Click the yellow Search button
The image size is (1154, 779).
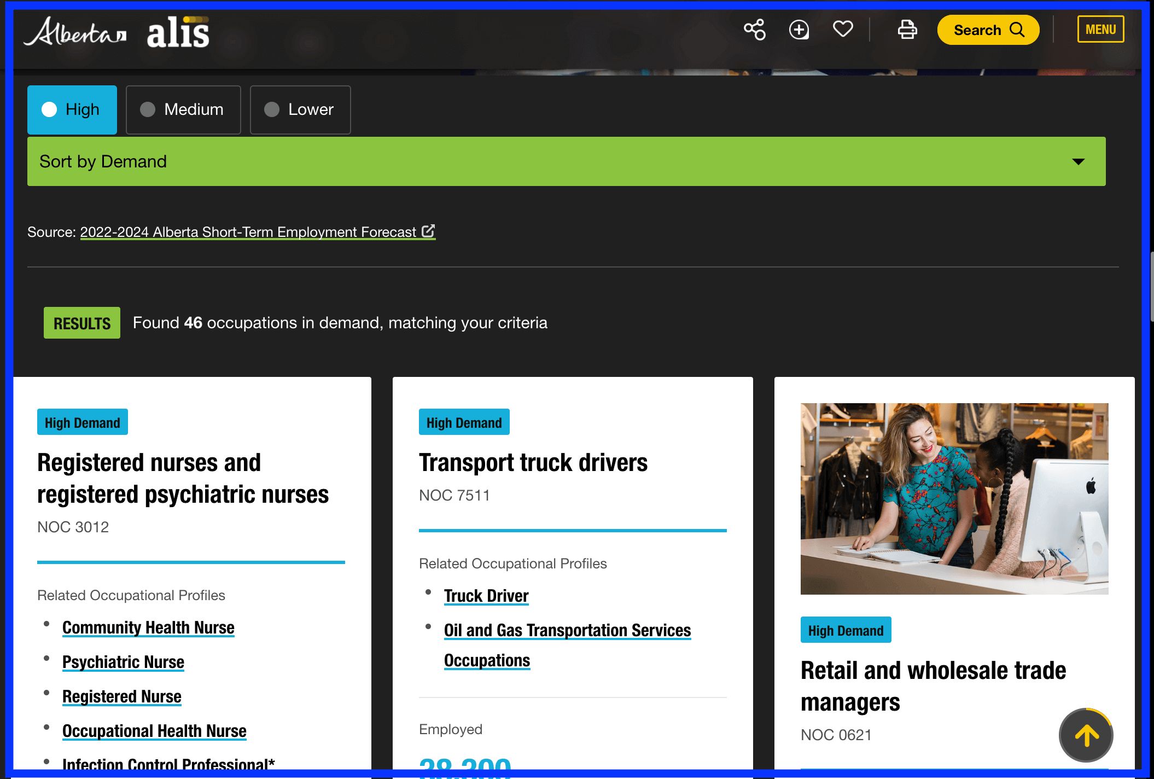click(988, 30)
